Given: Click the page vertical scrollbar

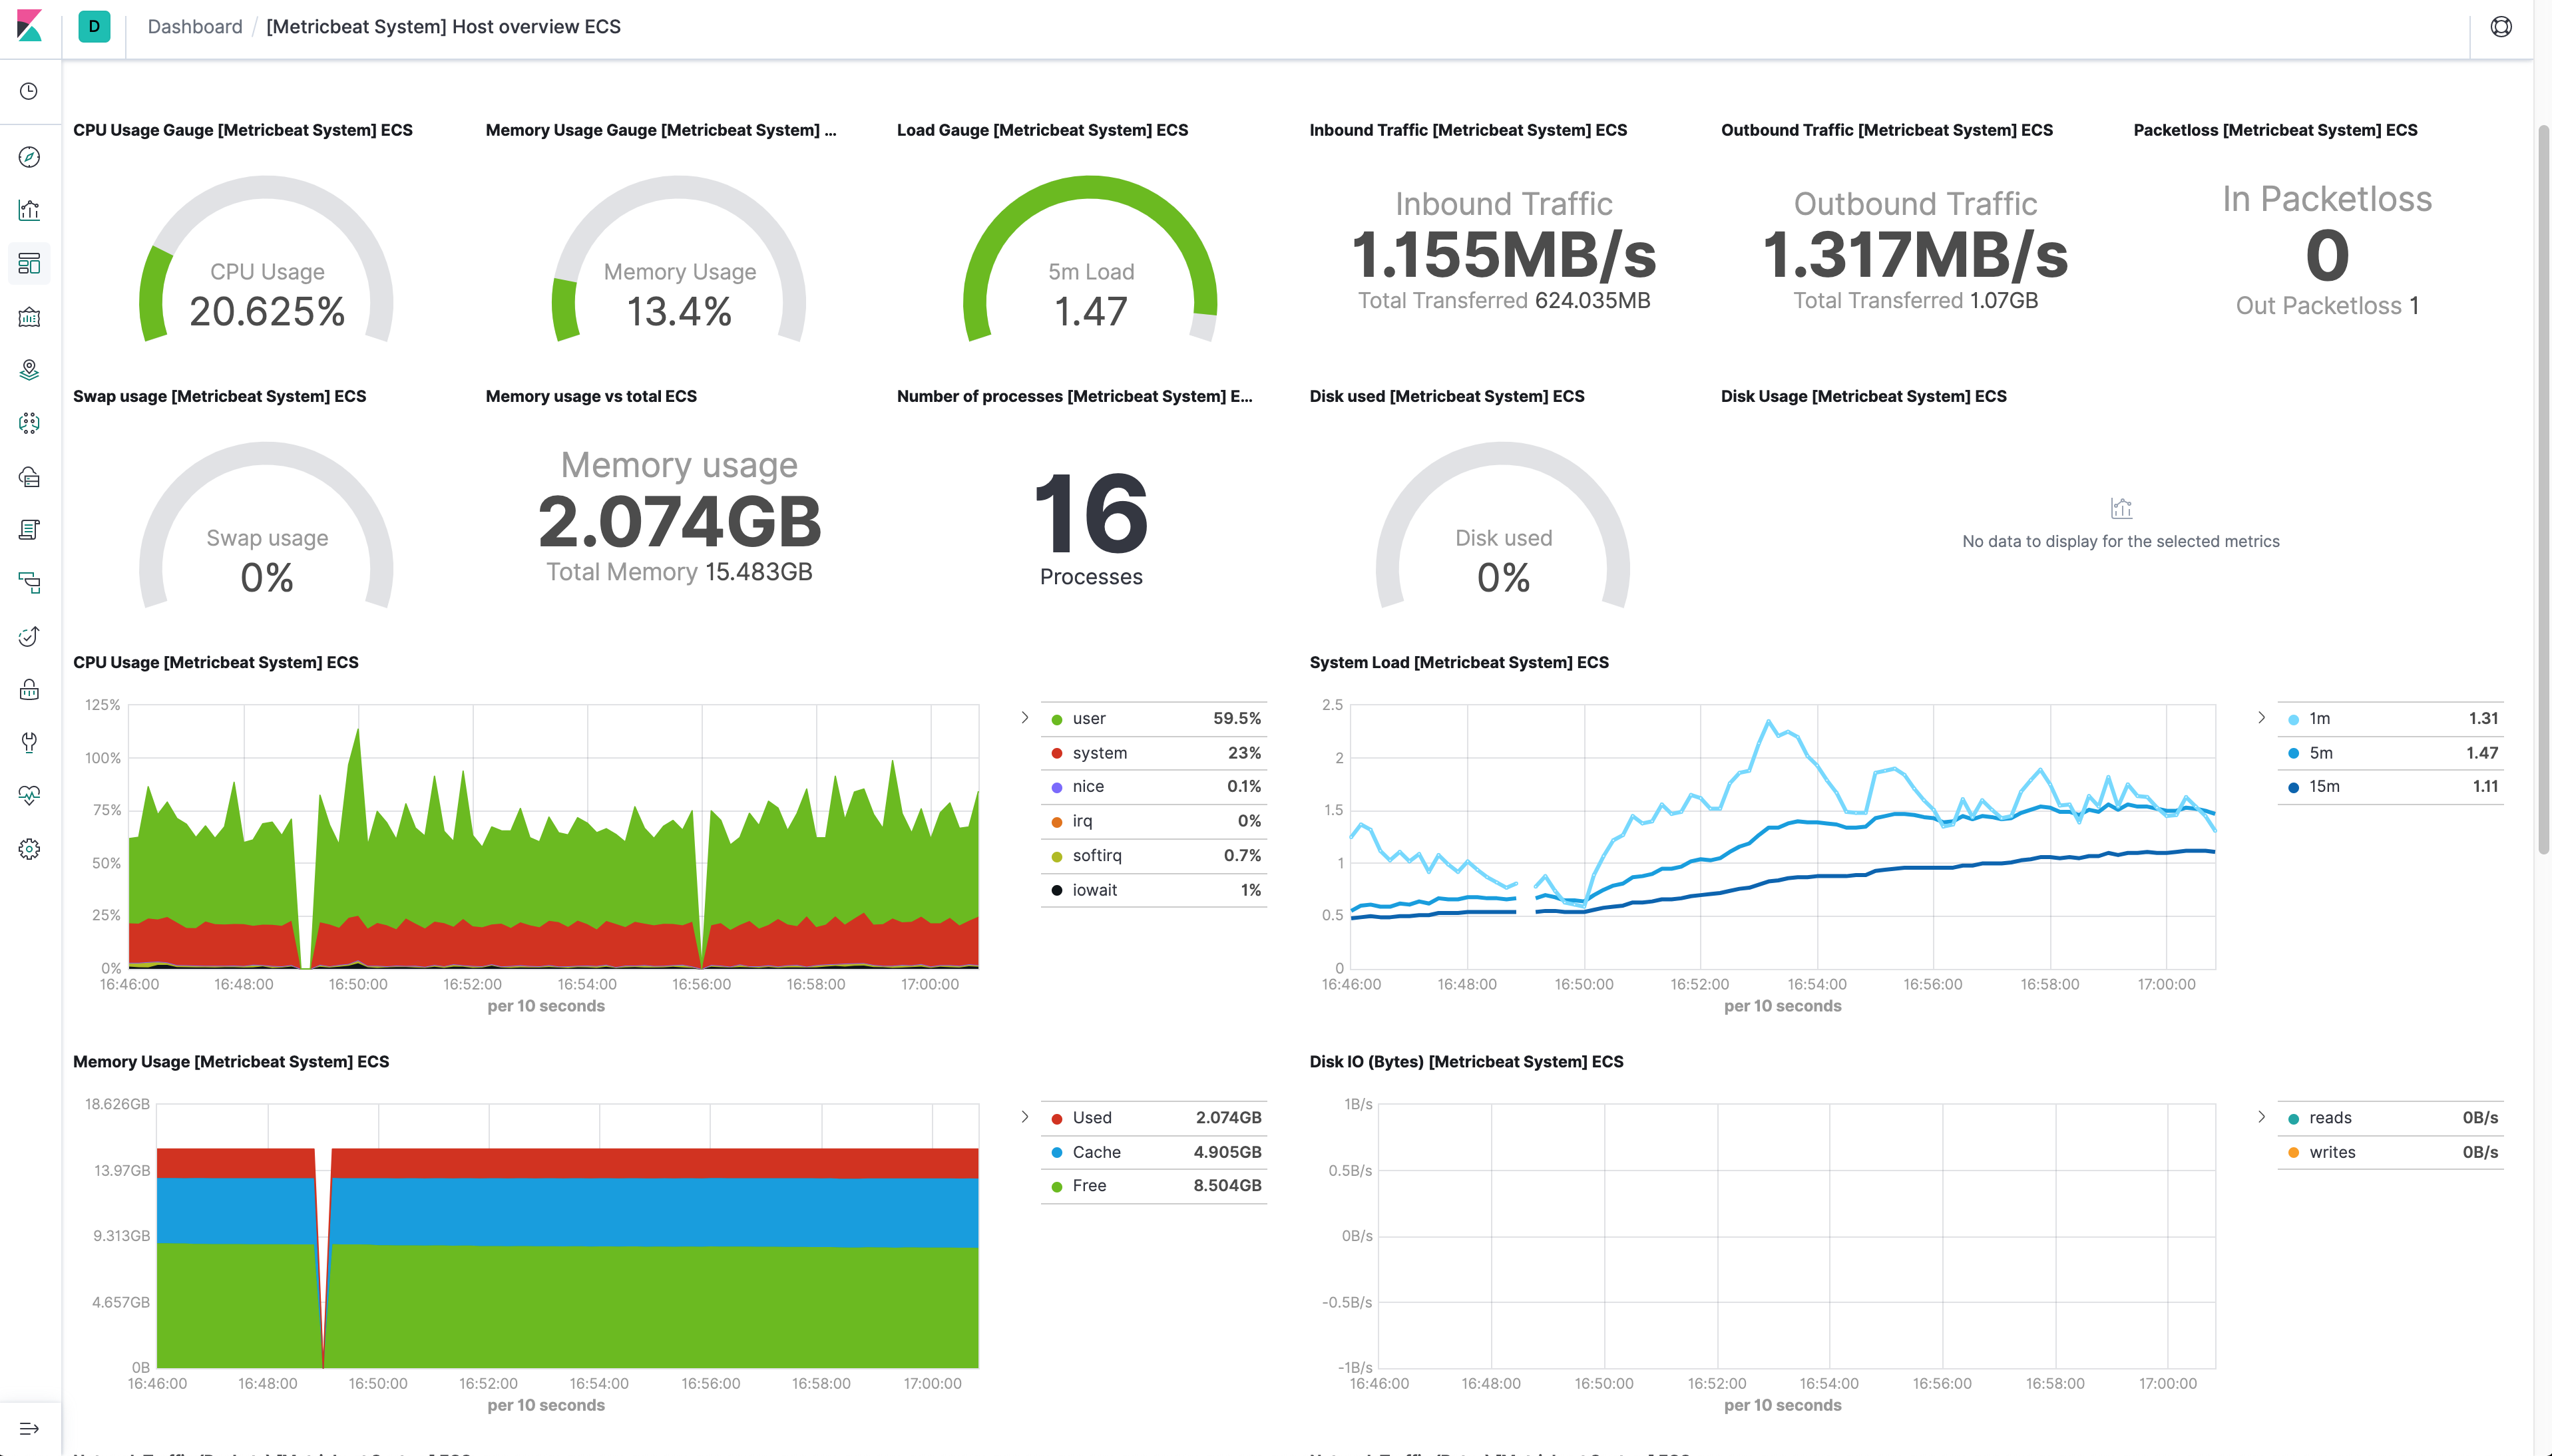Looking at the screenshot, I should 2543,490.
